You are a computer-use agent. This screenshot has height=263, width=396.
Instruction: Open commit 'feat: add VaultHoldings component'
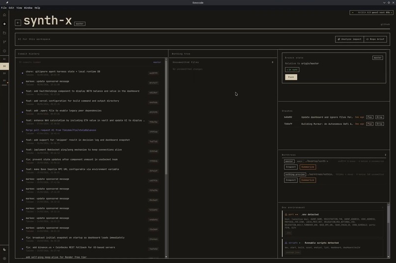pyautogui.click(x=90, y=92)
